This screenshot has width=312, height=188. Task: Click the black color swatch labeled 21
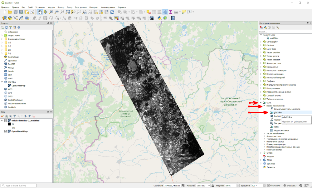click(x=9, y=124)
